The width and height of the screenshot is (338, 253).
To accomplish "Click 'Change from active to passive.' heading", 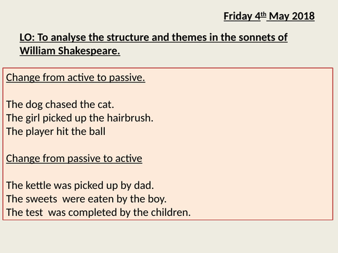I will click(76, 78).
